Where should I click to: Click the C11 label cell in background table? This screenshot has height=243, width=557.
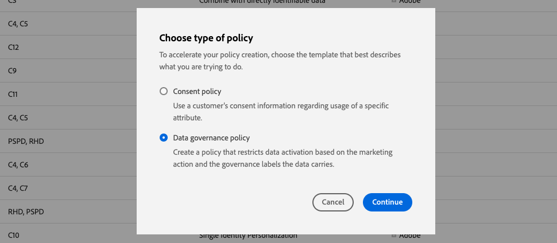point(13,94)
